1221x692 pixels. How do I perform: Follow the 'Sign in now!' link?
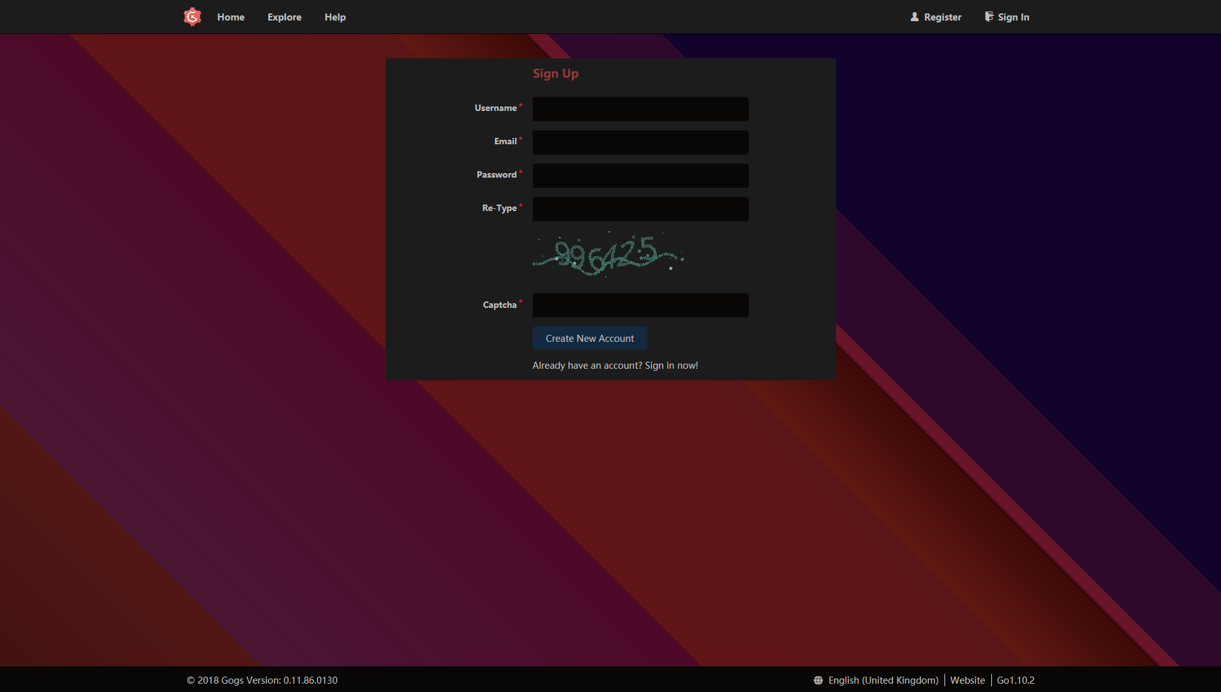coord(671,366)
